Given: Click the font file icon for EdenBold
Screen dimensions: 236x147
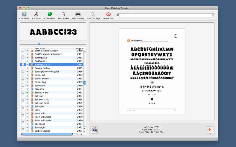Looking at the screenshot, I should pos(32,124).
